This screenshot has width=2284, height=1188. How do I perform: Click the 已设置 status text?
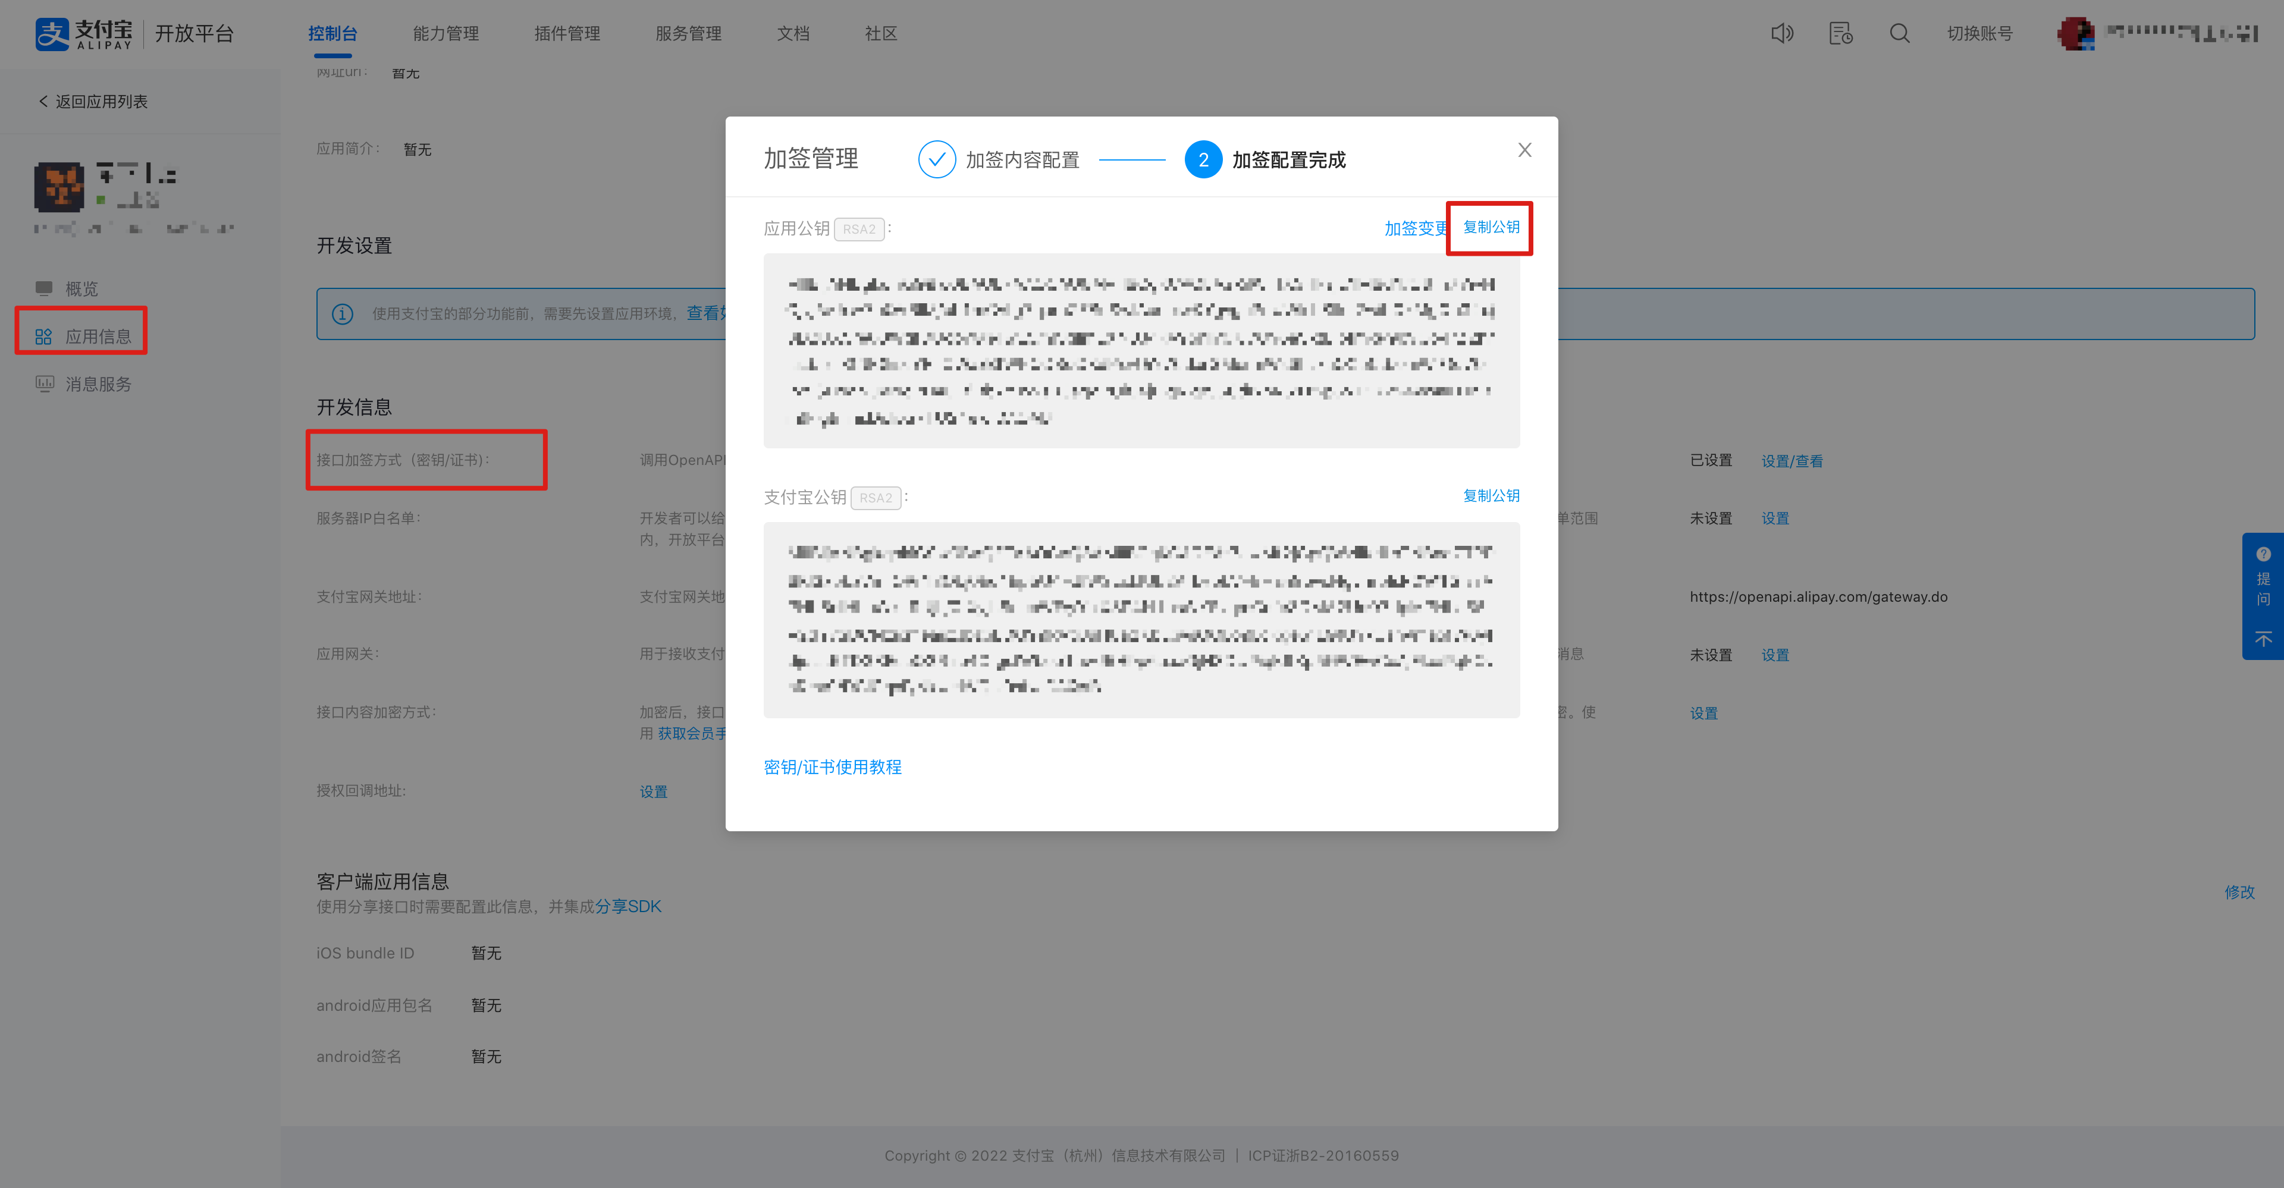[1711, 460]
